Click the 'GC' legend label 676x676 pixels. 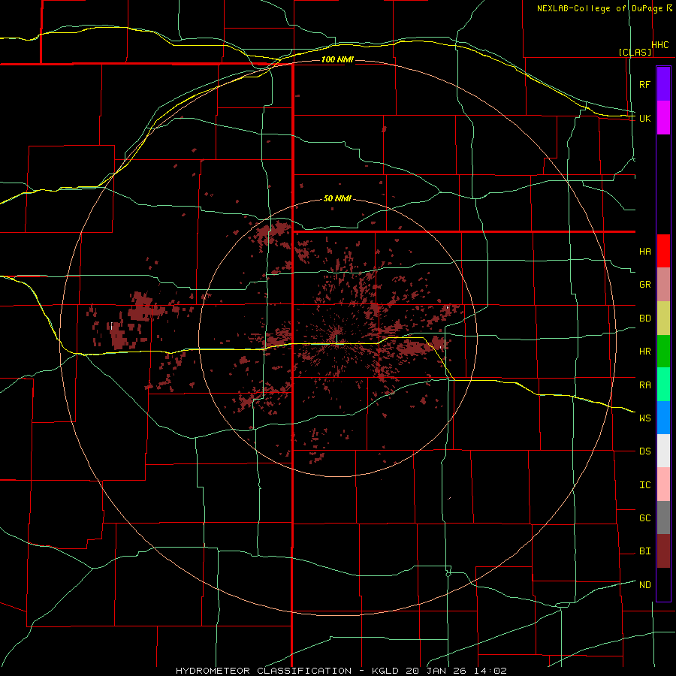click(644, 518)
